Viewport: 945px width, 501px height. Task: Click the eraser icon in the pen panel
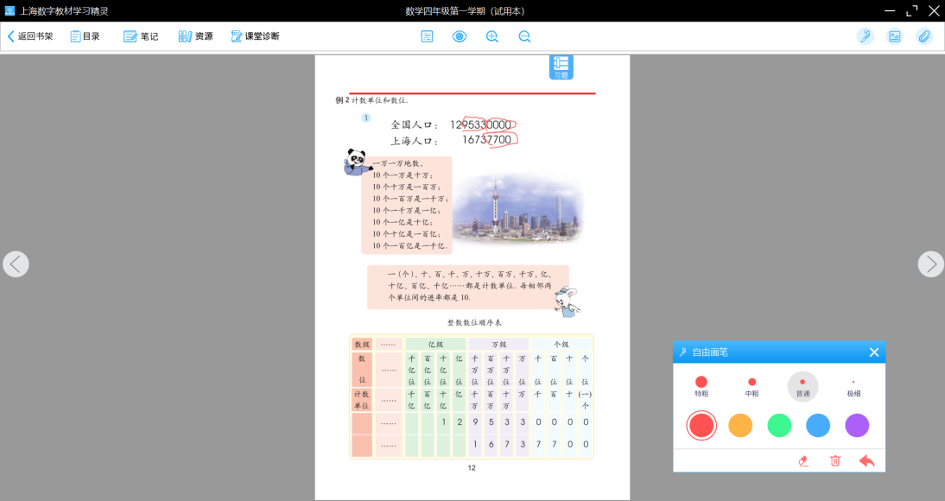[804, 461]
